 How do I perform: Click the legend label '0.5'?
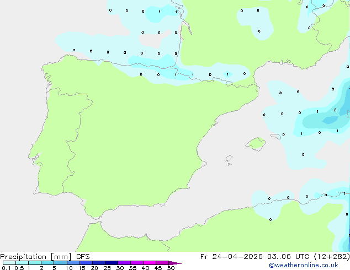pyautogui.click(x=19, y=268)
